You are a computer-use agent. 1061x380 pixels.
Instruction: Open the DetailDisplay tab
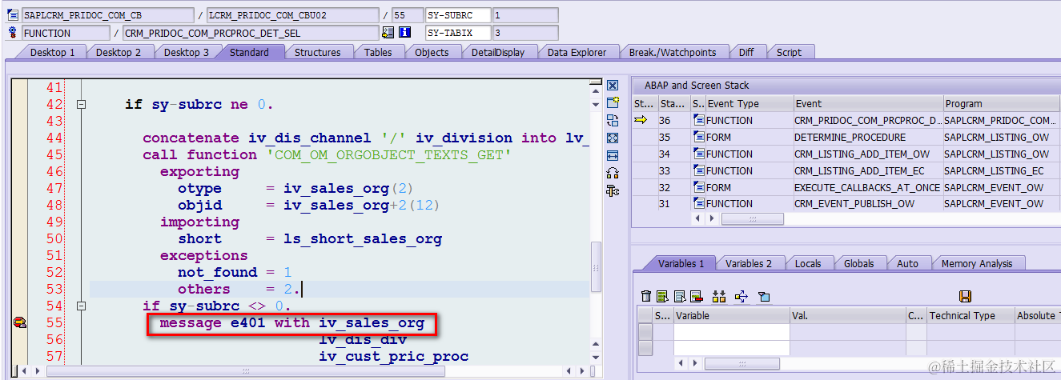click(497, 52)
